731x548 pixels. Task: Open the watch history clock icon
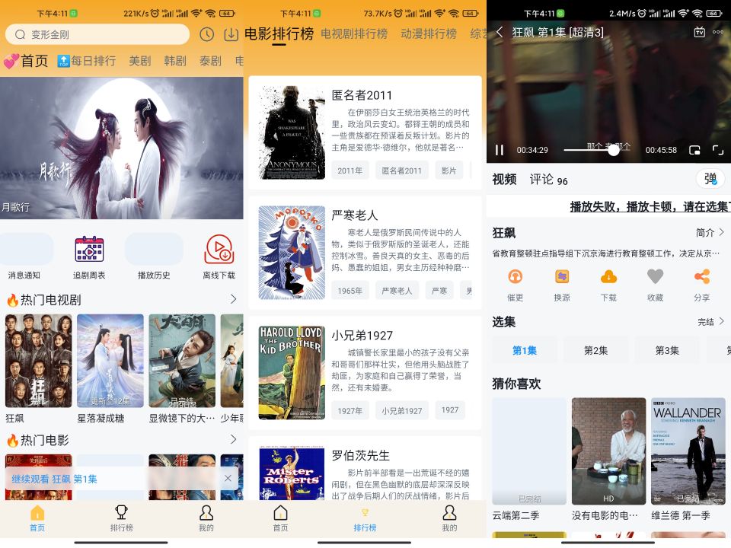206,34
